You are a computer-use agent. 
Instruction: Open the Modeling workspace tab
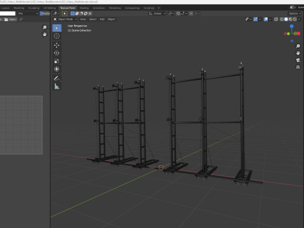tap(19, 8)
